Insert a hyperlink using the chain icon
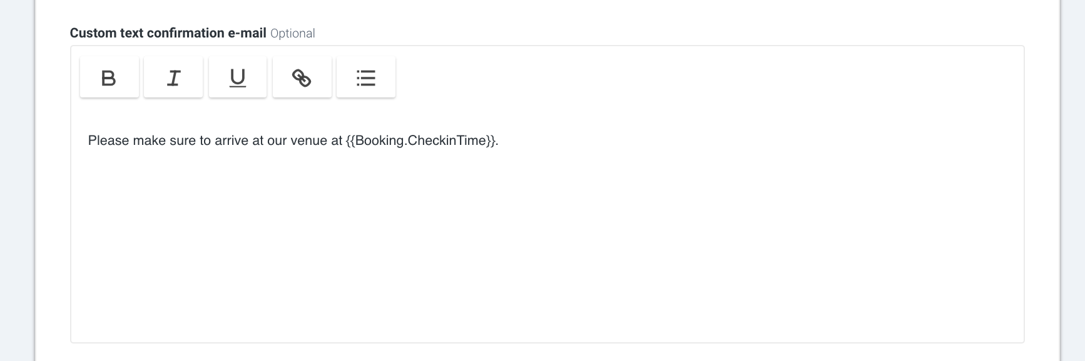 point(302,77)
